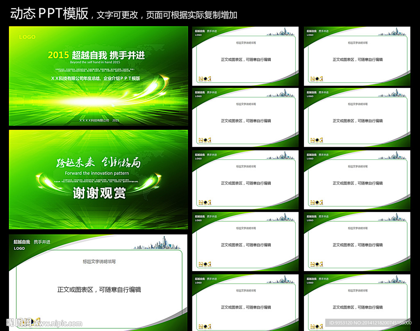Click the calligraphy text 跨越未来 创新格局

pos(98,163)
